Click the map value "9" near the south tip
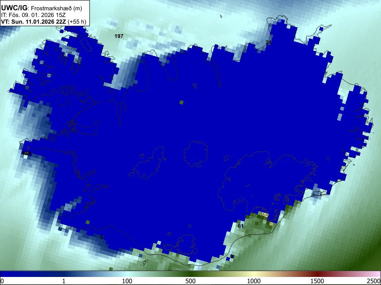This screenshot has height=285, width=381. click(232, 256)
